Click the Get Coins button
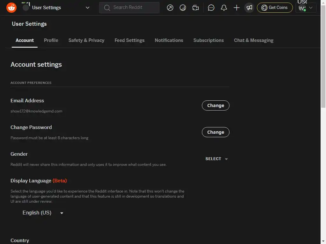326x244 pixels. click(275, 8)
